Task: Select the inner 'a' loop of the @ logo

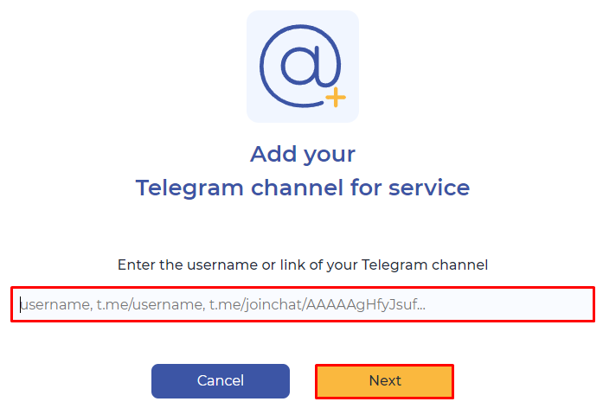Action: coord(300,65)
